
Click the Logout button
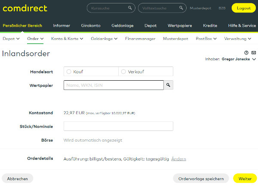[x=244, y=8]
